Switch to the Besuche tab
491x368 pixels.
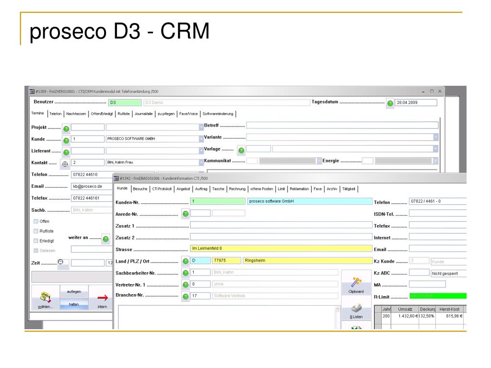click(x=140, y=189)
